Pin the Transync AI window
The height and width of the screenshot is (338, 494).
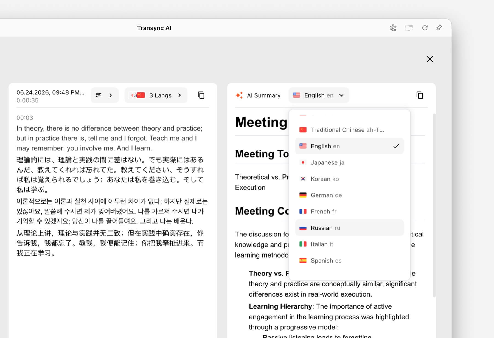[x=439, y=28]
